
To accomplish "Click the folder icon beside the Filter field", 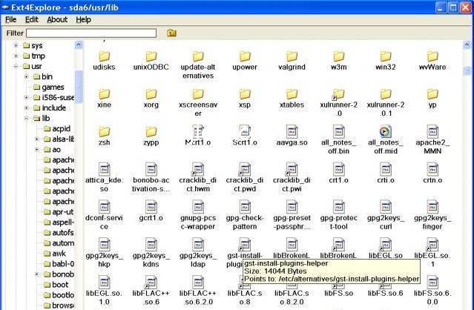I will pyautogui.click(x=171, y=33).
